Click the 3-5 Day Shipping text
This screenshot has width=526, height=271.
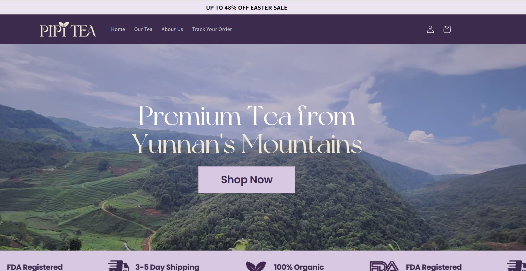[x=167, y=267]
